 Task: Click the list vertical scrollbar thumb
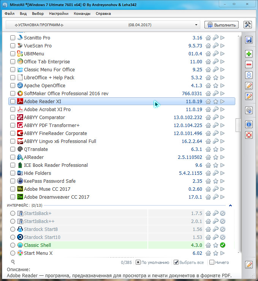pos(238,125)
